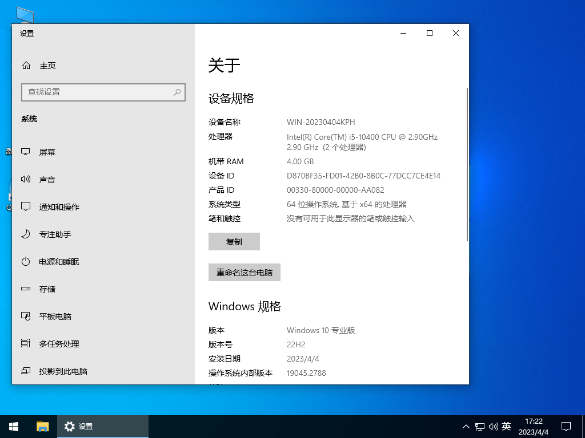Select the Sound (声音) speaker icon
Screen dimensions: 585x438
pyautogui.click(x=26, y=180)
